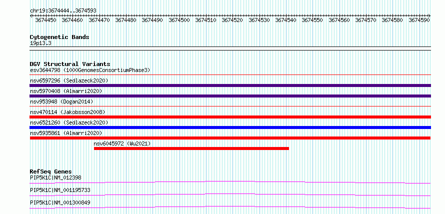Open variant nsv470114 (Jakobsson2008) label
The width and height of the screenshot is (445, 214).
tap(67, 112)
